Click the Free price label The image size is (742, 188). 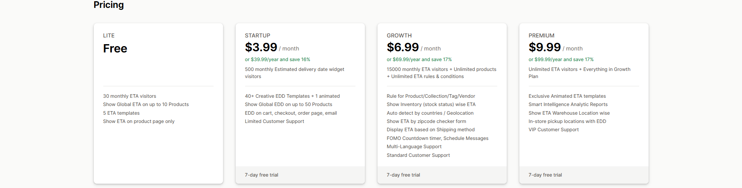tap(115, 48)
